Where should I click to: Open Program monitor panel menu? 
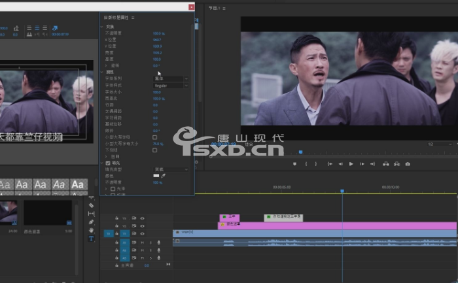pos(224,8)
